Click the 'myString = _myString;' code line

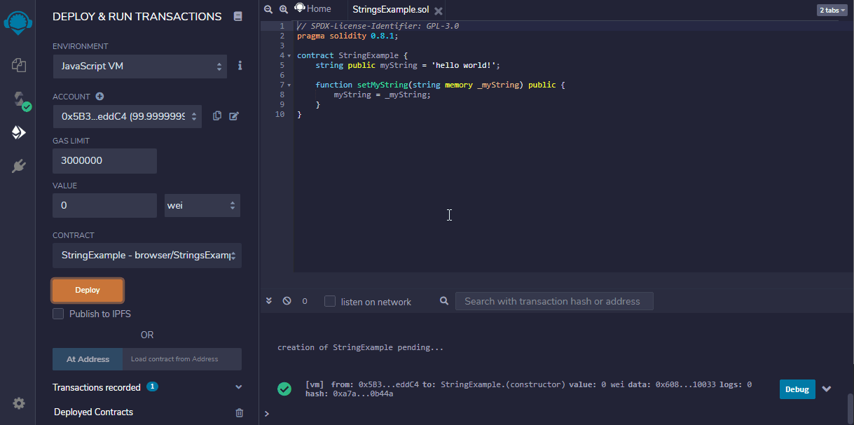[383, 95]
